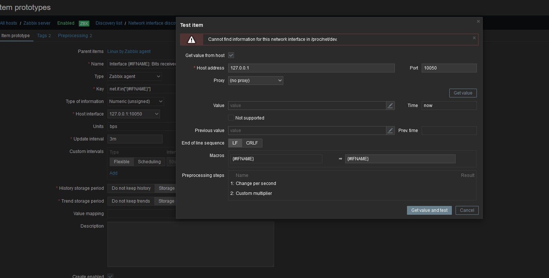Switch to the Tags tab
549x278 pixels.
tap(44, 36)
